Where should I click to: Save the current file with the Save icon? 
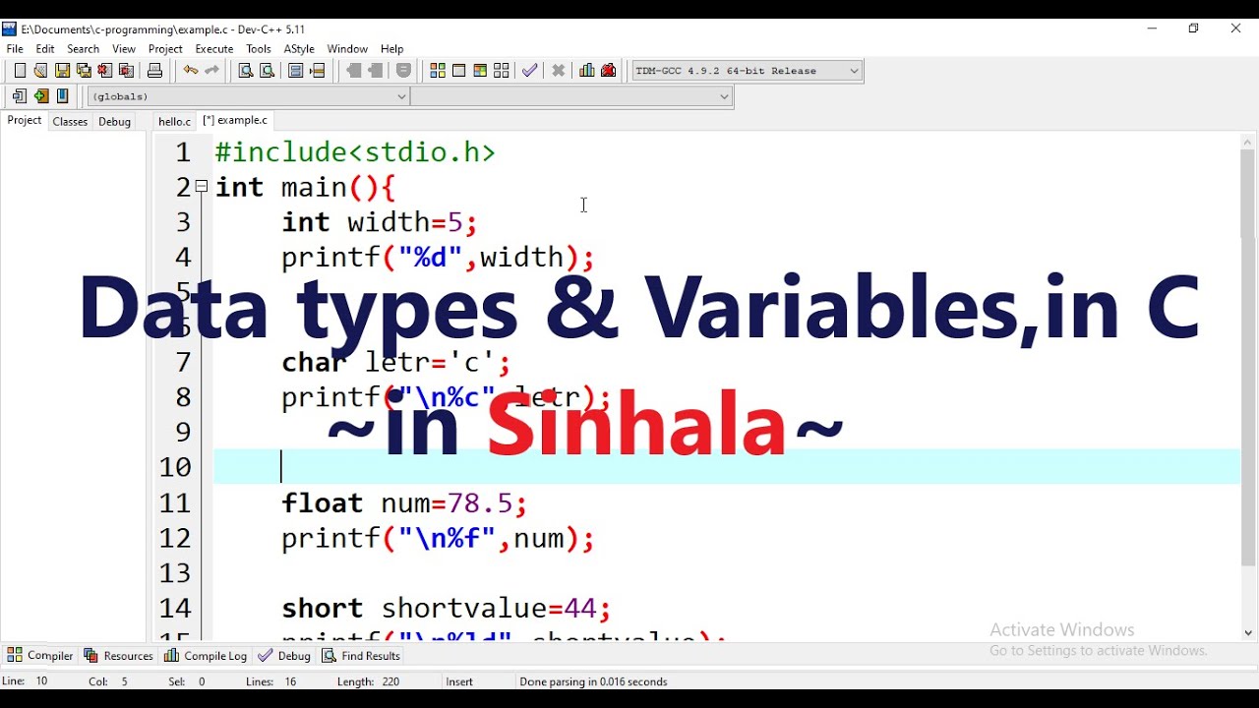62,70
